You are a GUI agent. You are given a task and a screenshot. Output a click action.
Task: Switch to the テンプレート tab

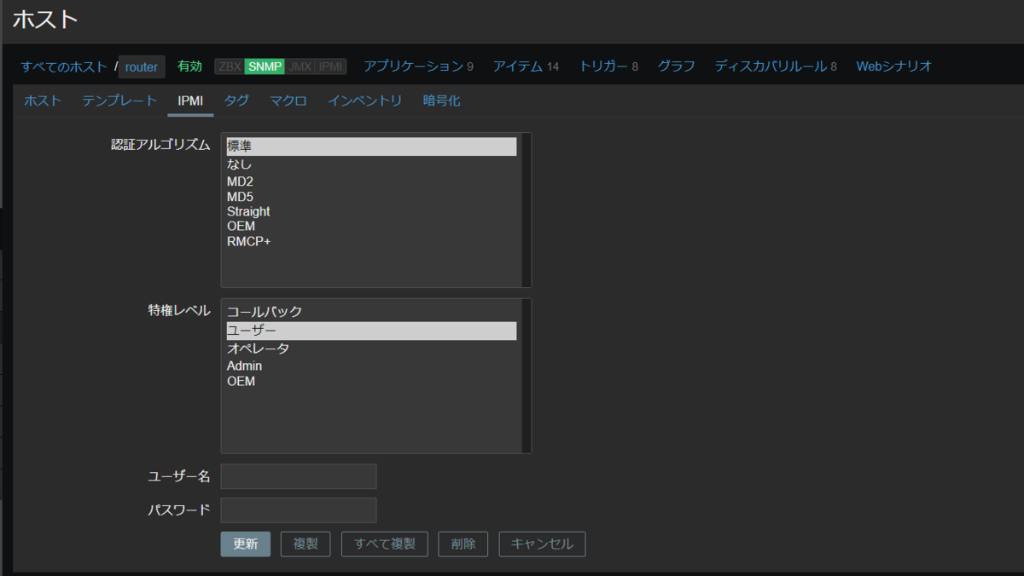tap(119, 100)
